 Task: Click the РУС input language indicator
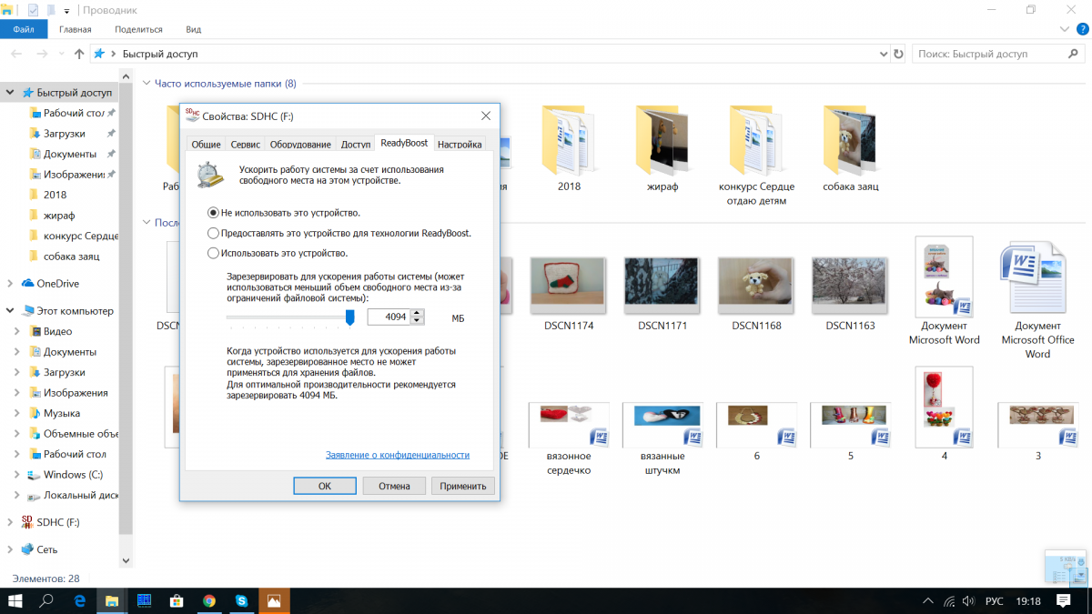tap(995, 601)
